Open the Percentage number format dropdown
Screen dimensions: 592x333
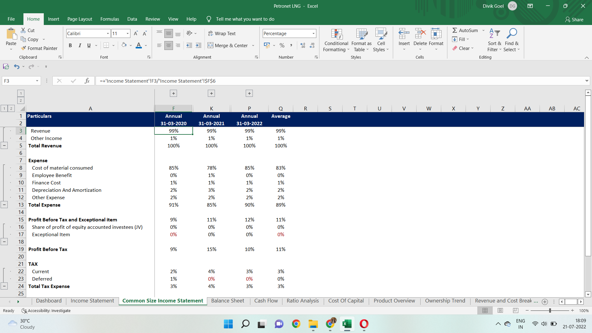(314, 33)
